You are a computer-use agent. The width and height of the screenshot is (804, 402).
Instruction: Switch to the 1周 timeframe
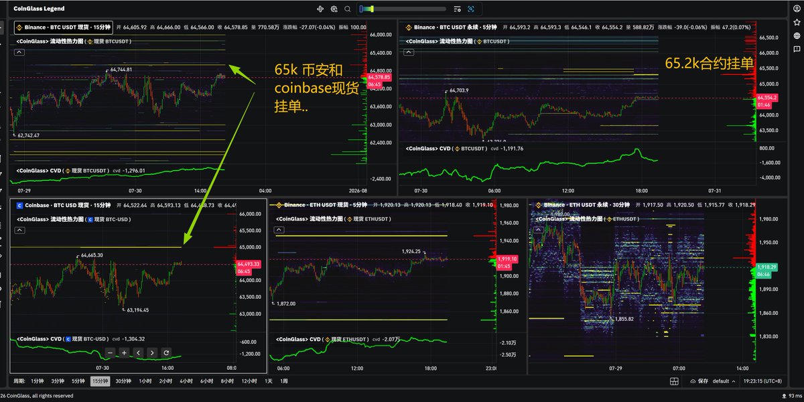coord(284,381)
